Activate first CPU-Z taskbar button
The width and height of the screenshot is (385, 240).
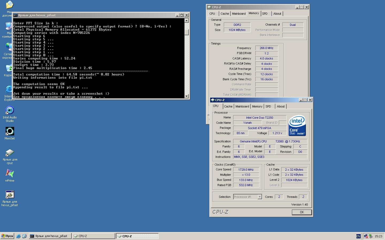(x=94, y=236)
